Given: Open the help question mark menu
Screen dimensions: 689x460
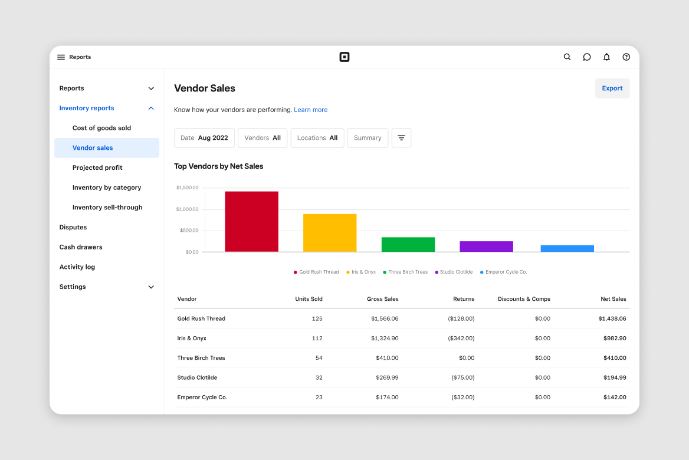Looking at the screenshot, I should (x=626, y=57).
